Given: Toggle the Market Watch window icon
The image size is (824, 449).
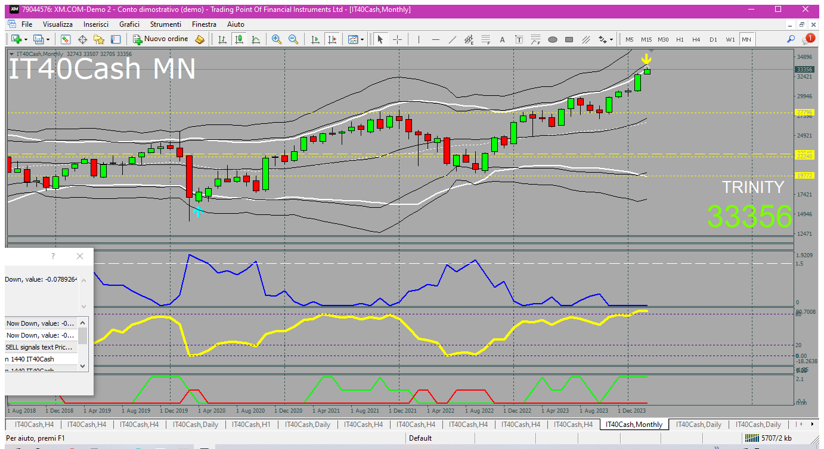Looking at the screenshot, I should tap(66, 39).
